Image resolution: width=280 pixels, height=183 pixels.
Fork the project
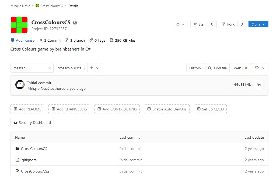[x=228, y=24]
